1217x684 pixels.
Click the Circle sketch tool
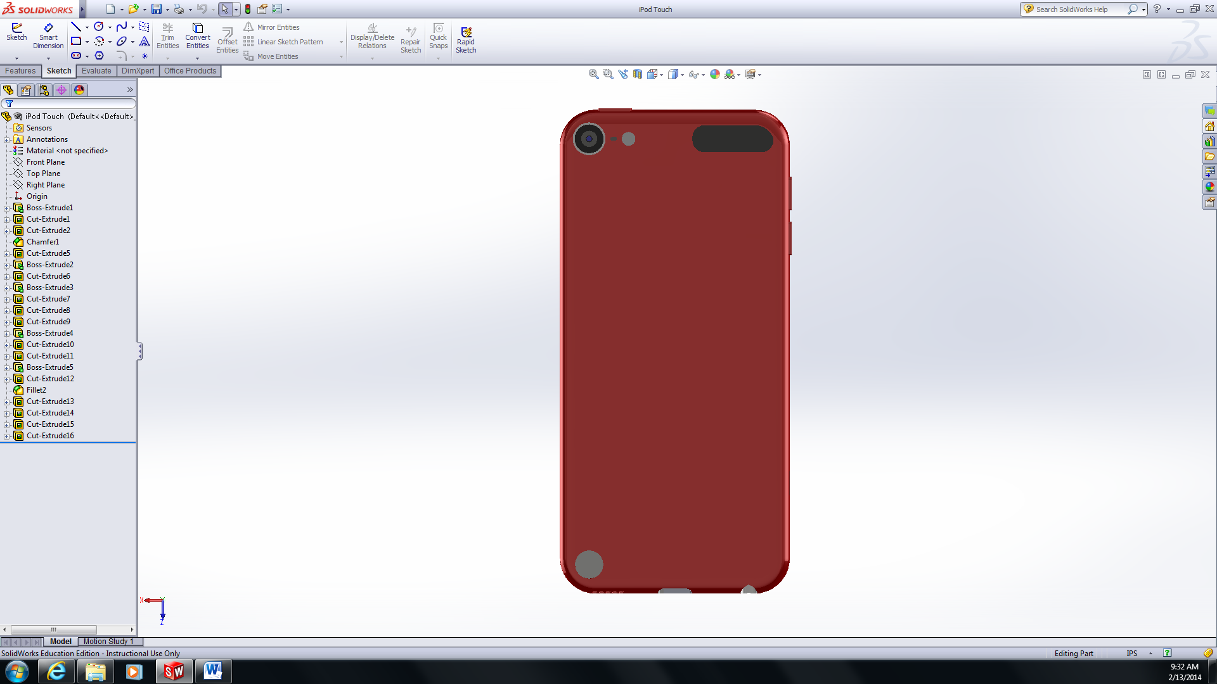click(x=99, y=27)
